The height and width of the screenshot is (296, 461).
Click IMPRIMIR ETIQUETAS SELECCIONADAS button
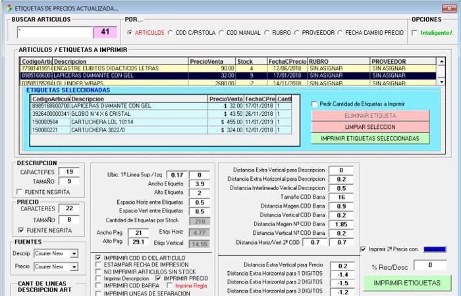tap(369, 139)
